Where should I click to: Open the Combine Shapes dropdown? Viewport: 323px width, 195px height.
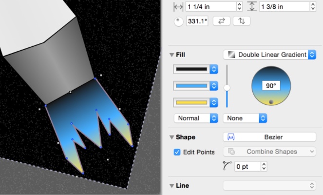(x=269, y=152)
